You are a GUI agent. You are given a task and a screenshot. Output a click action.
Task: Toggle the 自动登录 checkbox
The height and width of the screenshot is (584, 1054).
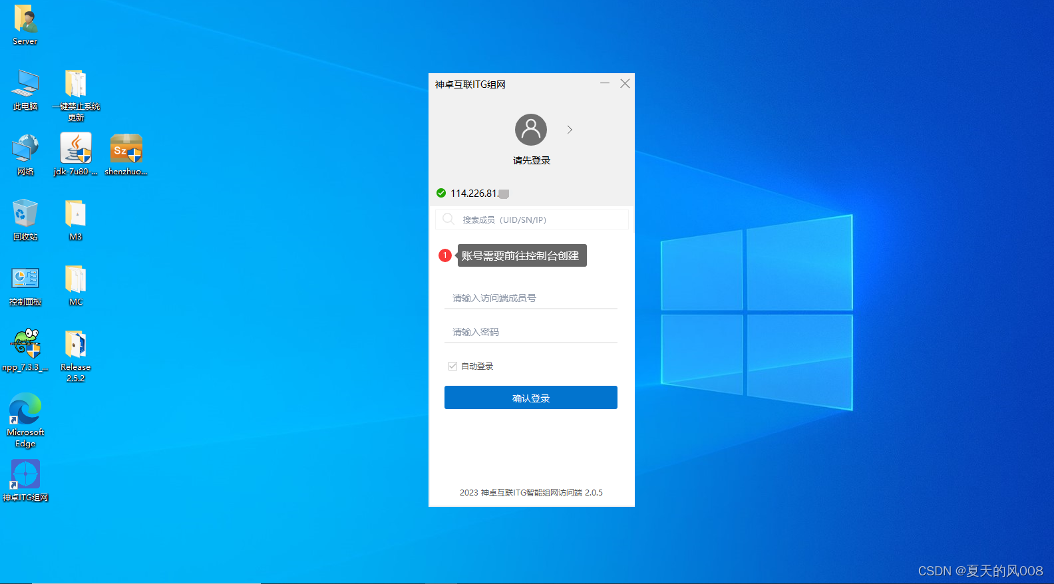pyautogui.click(x=452, y=366)
